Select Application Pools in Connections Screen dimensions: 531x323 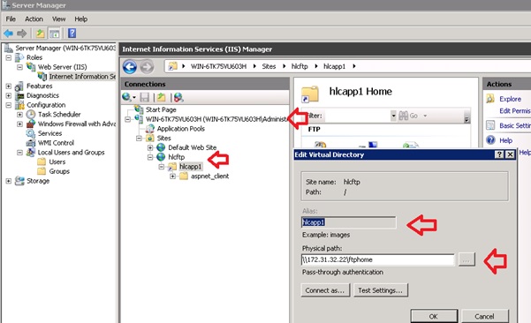pyautogui.click(x=181, y=129)
